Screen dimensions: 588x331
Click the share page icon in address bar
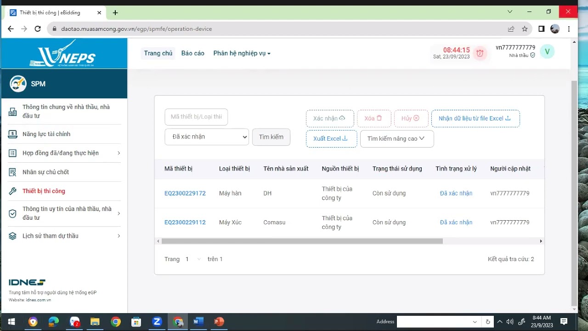[x=511, y=29]
